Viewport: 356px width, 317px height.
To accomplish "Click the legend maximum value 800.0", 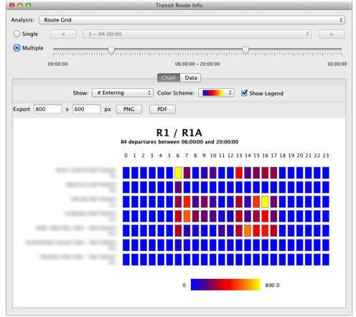I will (x=272, y=285).
